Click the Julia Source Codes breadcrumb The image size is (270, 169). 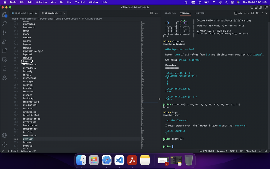tap(67, 19)
